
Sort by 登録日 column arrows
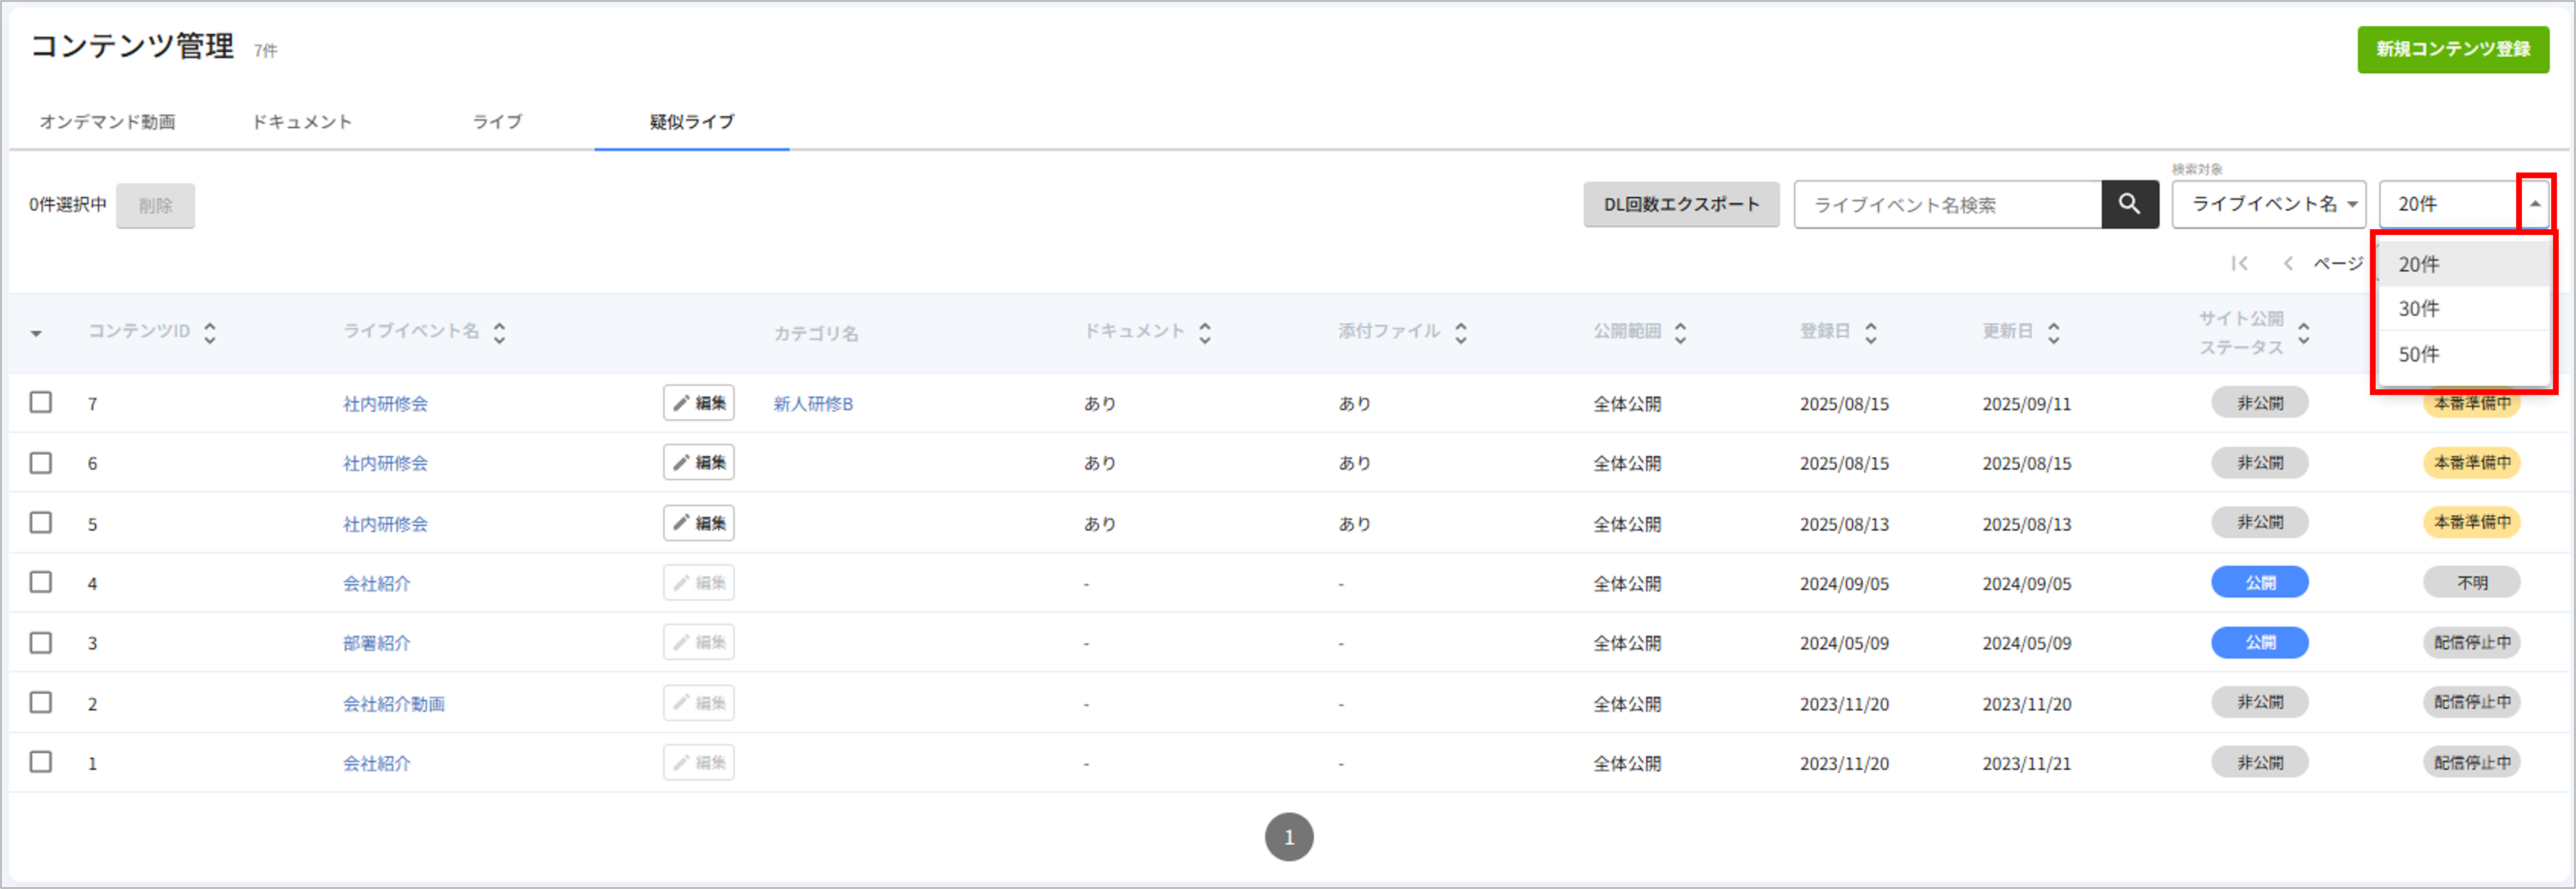(1871, 333)
